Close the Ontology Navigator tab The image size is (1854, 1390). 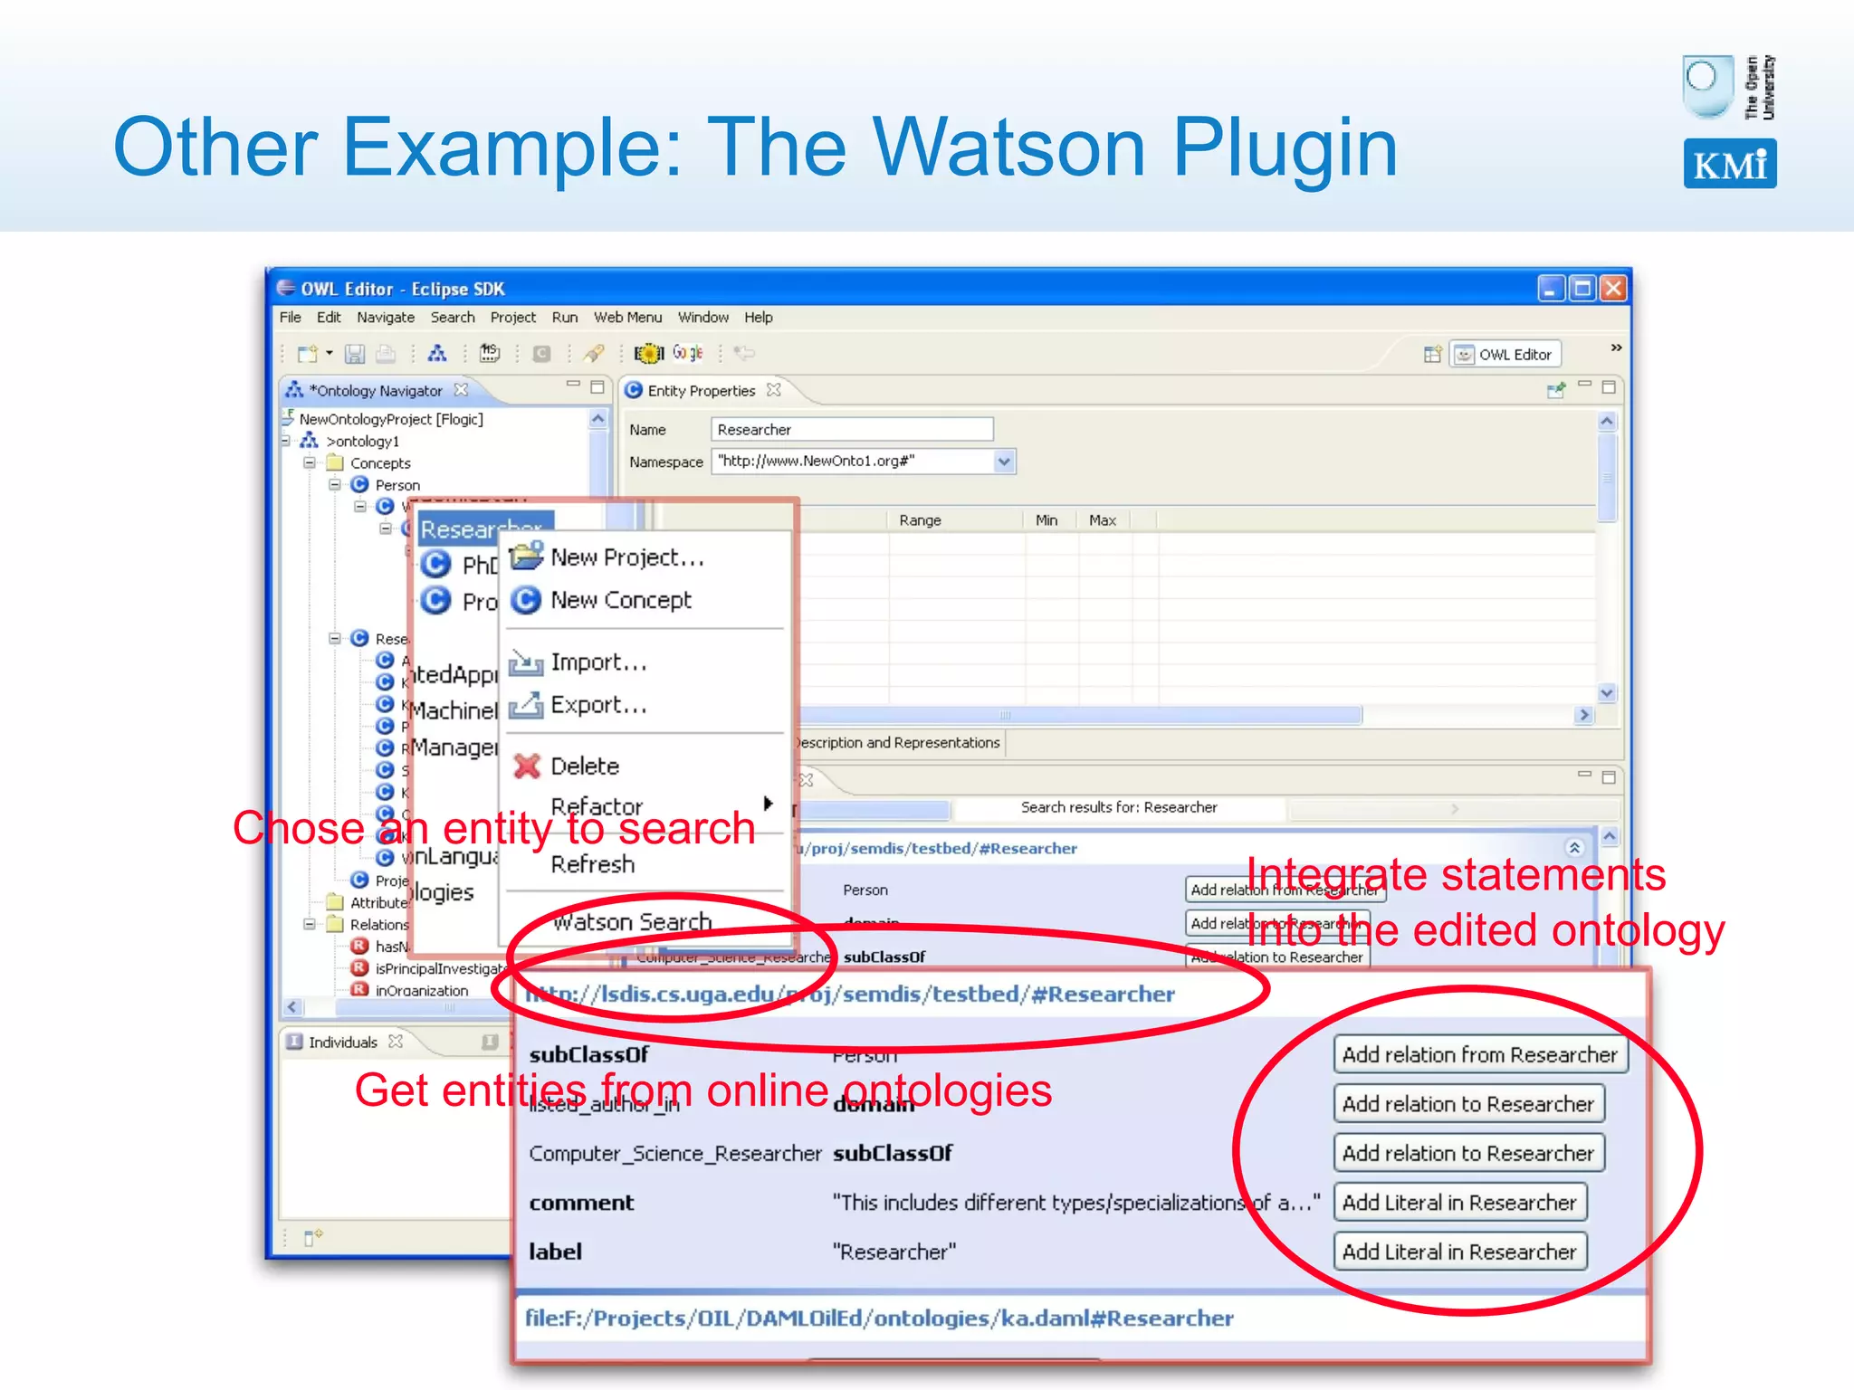click(x=462, y=390)
